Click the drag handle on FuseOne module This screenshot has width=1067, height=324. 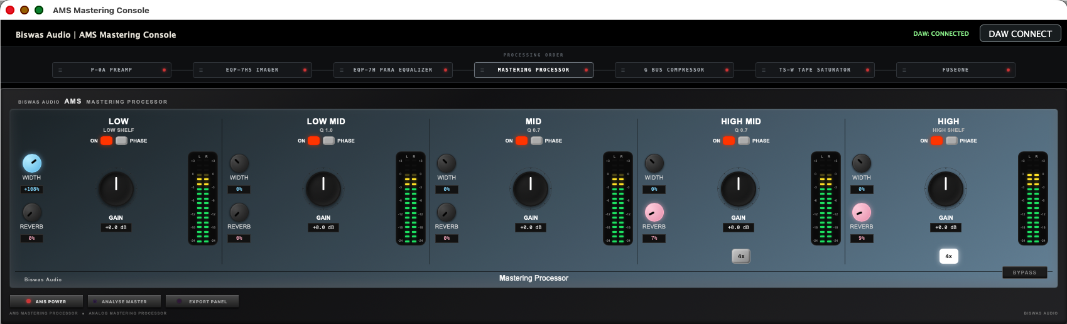[x=904, y=70]
